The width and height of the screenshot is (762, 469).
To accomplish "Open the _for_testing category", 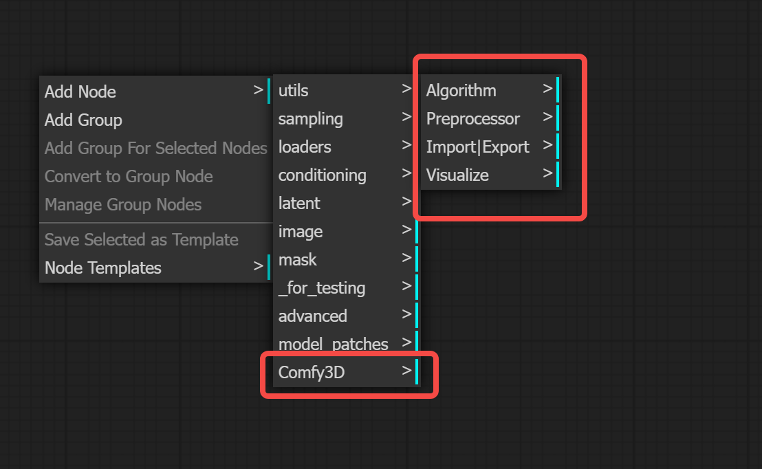I will pyautogui.click(x=345, y=287).
